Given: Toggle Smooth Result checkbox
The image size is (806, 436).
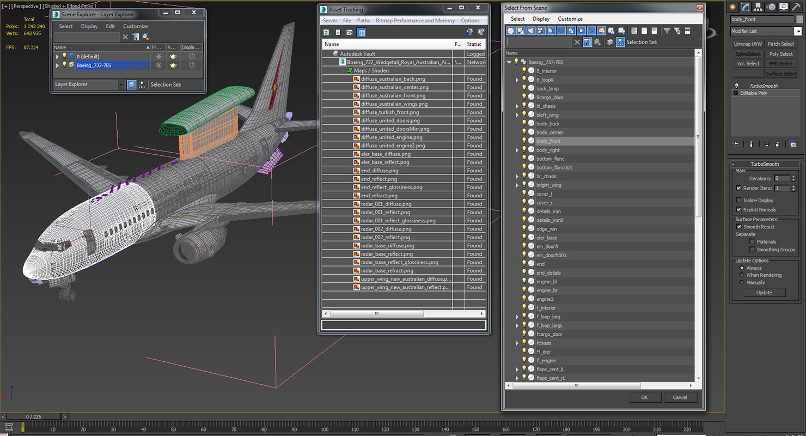Looking at the screenshot, I should tap(739, 227).
